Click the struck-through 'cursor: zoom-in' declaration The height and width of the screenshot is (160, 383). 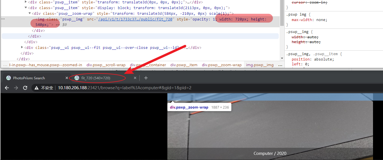pyautogui.click(x=309, y=2)
